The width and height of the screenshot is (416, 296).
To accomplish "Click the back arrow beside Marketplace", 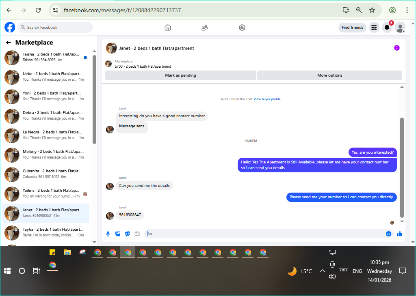I will coord(9,43).
